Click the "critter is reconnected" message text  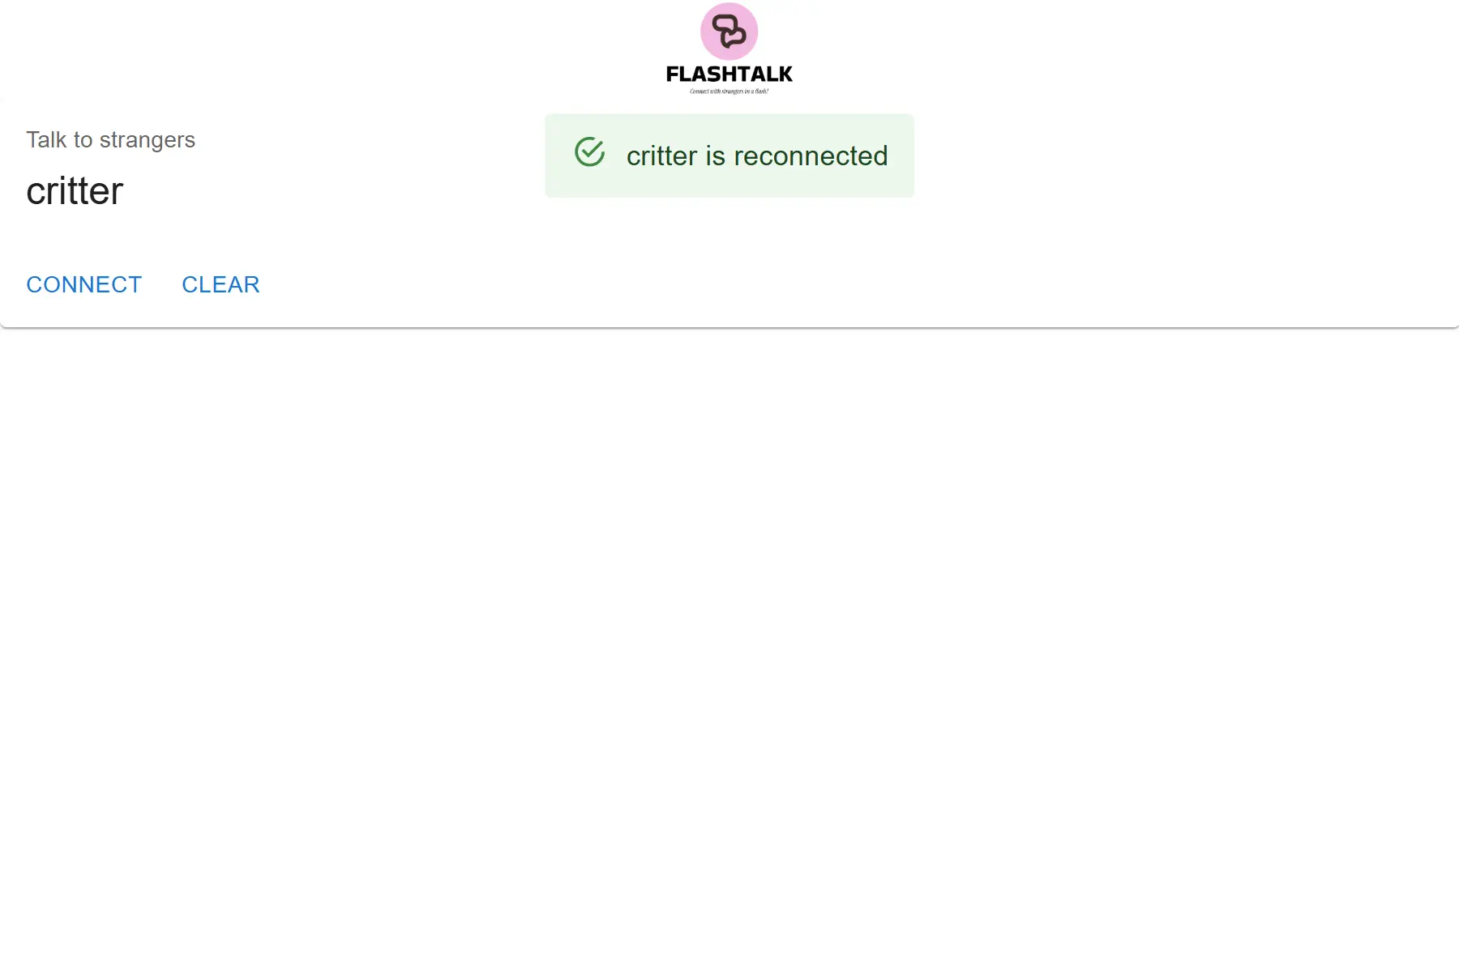click(x=757, y=156)
